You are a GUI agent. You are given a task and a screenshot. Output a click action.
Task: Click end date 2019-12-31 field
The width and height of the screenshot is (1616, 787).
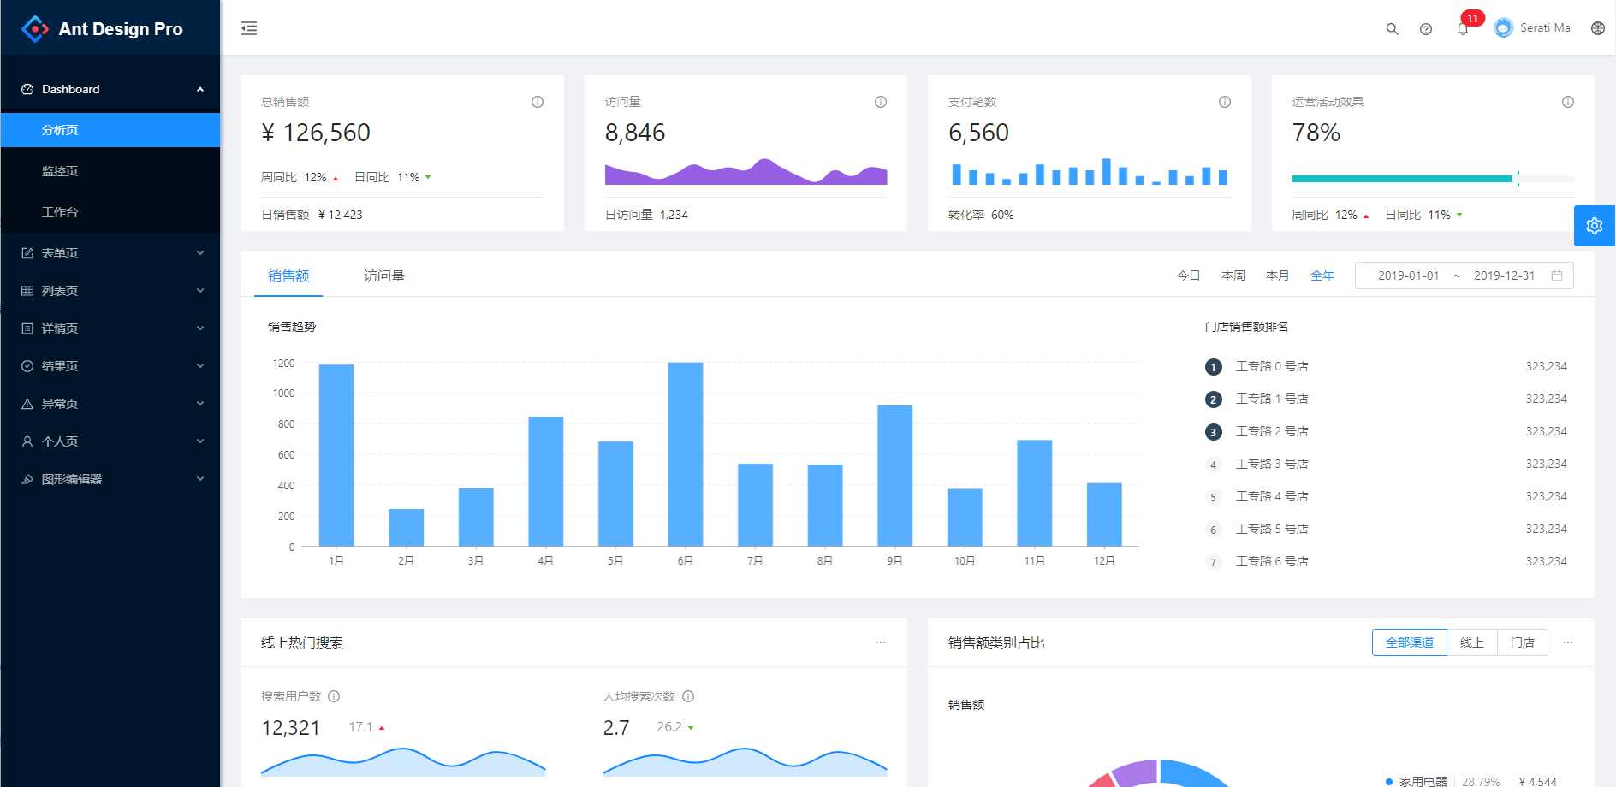[x=1504, y=275]
